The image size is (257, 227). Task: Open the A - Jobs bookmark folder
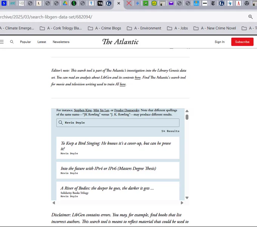177,28
